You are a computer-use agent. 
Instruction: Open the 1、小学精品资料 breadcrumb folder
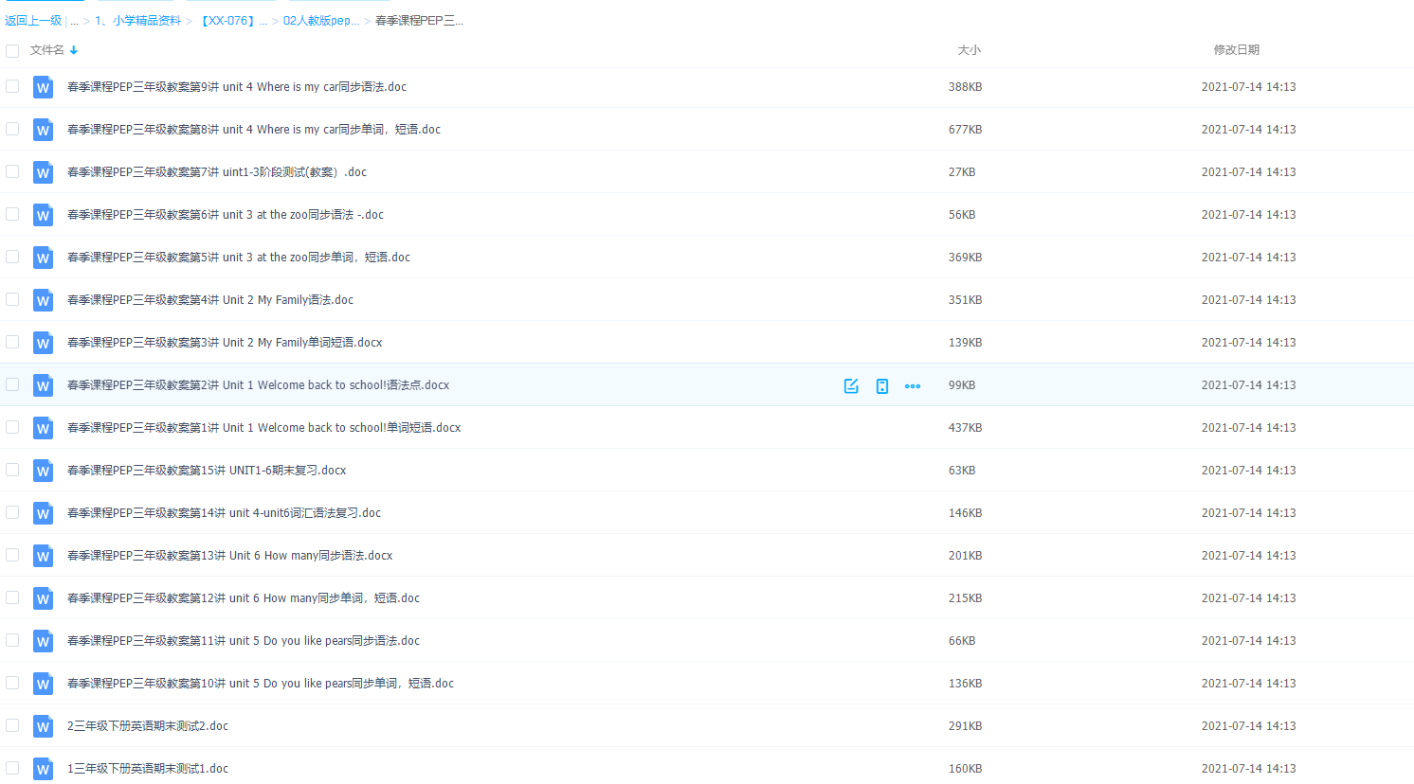pyautogui.click(x=138, y=21)
